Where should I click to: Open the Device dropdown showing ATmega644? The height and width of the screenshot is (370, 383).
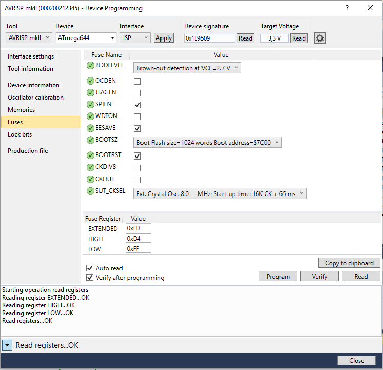click(86, 38)
